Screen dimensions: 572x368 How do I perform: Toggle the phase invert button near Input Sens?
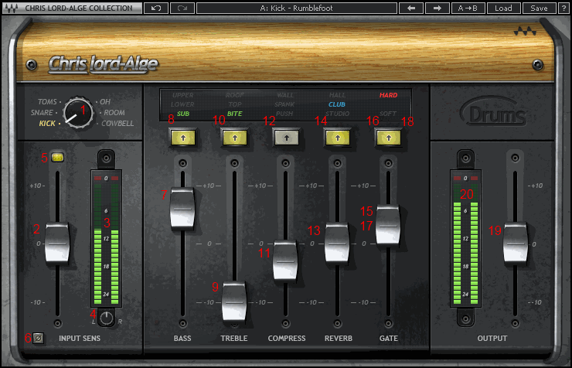pyautogui.click(x=38, y=337)
